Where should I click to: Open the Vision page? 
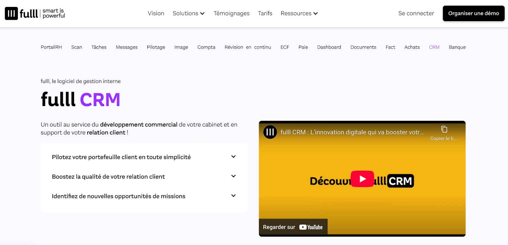tap(156, 13)
